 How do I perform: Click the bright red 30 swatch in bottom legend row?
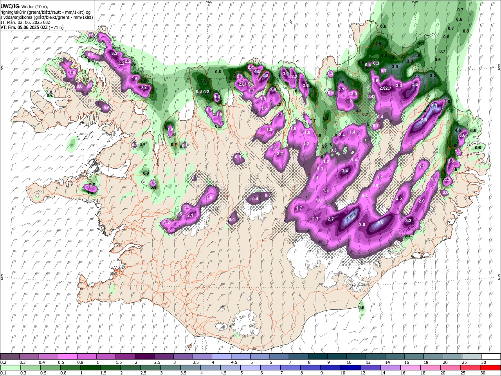[x=490, y=367]
